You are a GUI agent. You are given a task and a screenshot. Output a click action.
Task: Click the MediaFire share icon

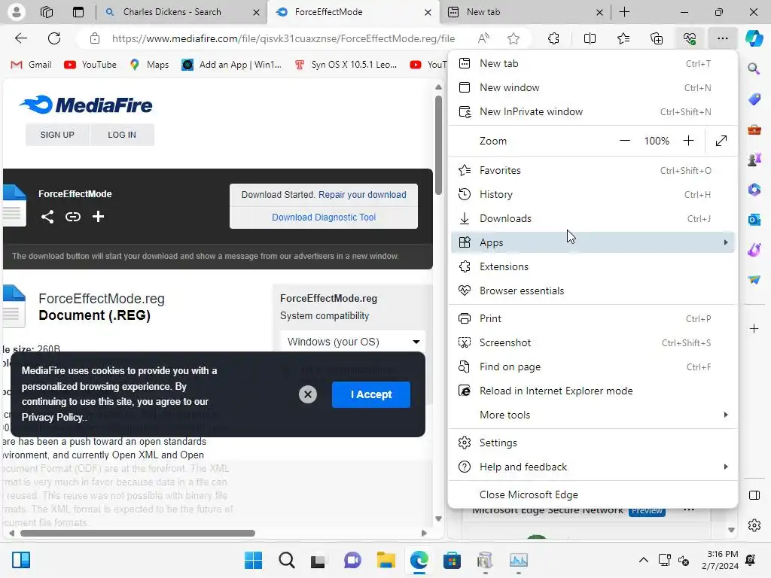tap(47, 217)
